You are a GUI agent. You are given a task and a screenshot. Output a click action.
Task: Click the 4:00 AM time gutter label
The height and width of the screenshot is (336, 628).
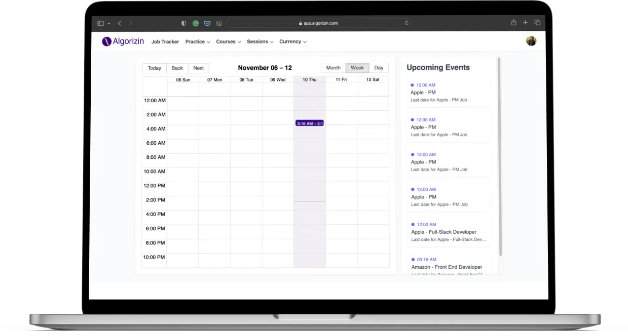coord(156,129)
